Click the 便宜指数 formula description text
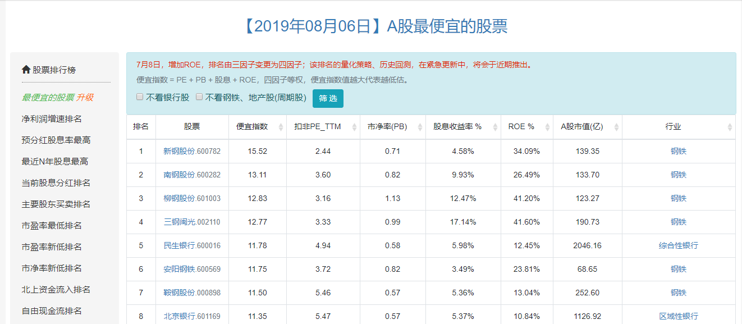This screenshot has width=742, height=324. tap(272, 80)
